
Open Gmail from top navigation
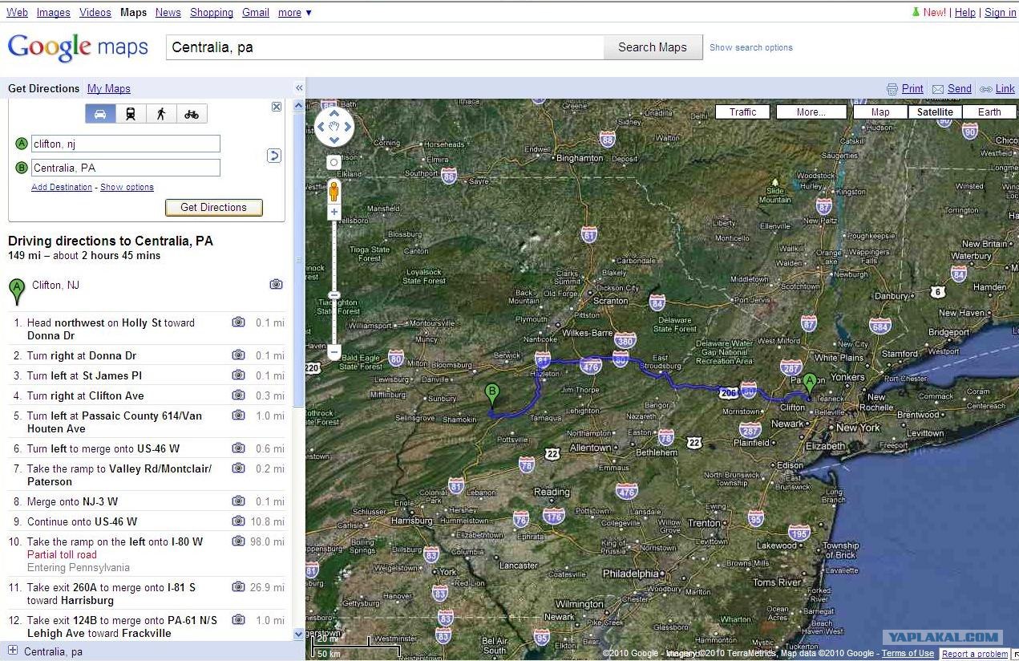(x=256, y=12)
